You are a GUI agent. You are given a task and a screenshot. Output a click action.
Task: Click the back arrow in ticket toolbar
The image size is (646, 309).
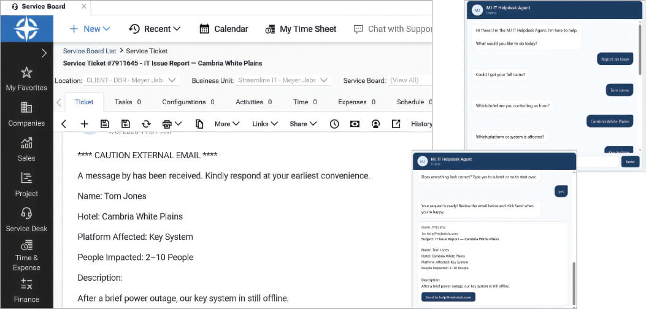pos(63,124)
